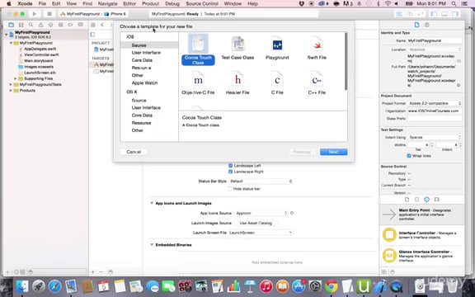Open the Editor menu
The width and height of the screenshot is (475, 297).
click(x=129, y=3)
